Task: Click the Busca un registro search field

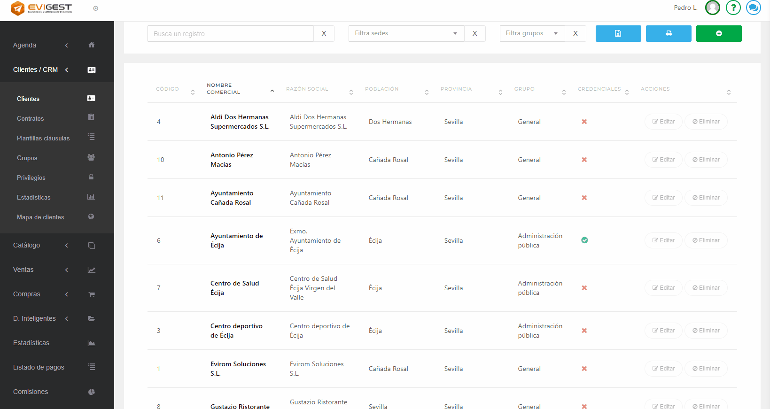Action: click(230, 34)
